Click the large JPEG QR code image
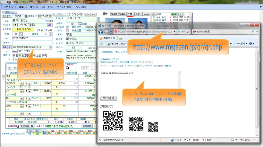This screenshot has width=263, height=147. (x=113, y=121)
